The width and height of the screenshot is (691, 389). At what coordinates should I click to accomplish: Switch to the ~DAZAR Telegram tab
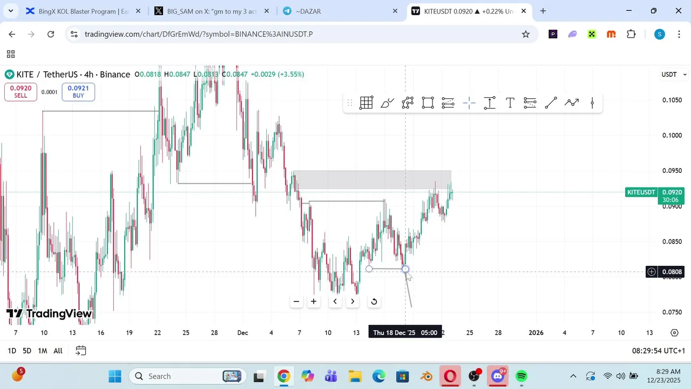pyautogui.click(x=341, y=11)
